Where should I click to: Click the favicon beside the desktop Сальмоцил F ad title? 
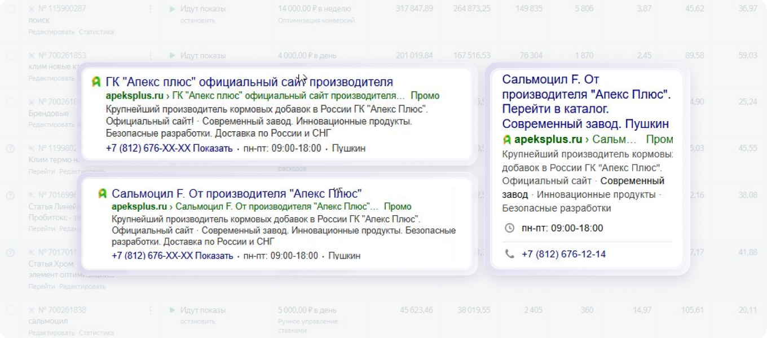(x=103, y=193)
